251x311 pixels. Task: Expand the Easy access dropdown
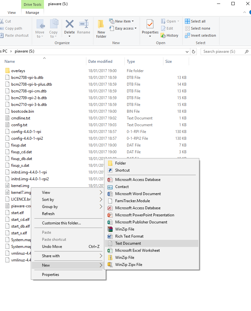tap(125, 28)
